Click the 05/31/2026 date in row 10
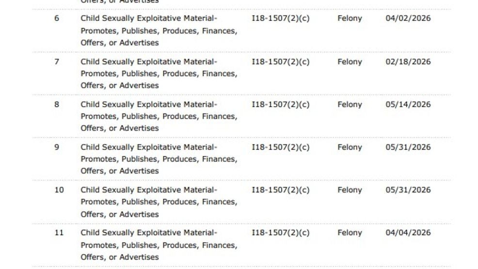This screenshot has width=478, height=269. (408, 190)
